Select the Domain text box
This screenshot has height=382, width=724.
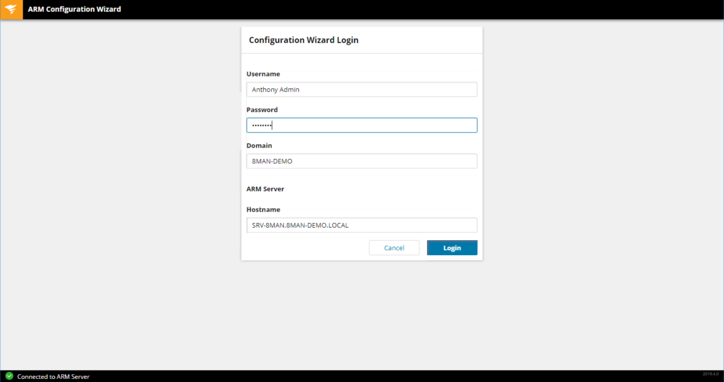coord(361,161)
